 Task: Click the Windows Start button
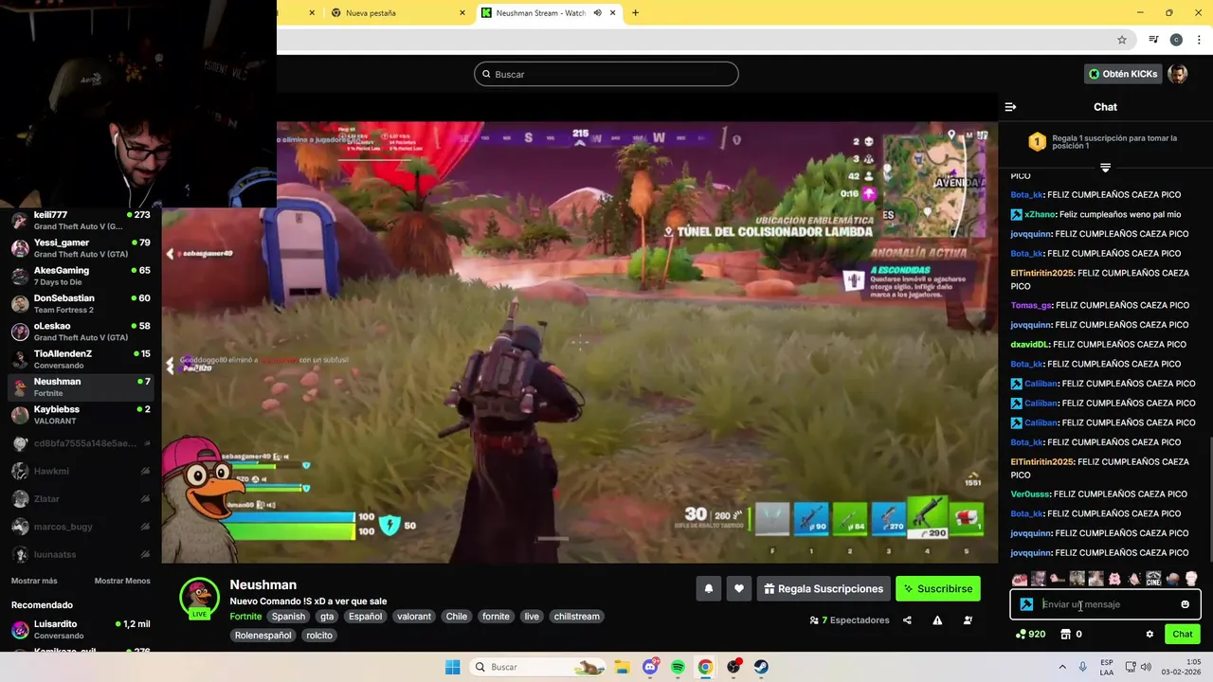click(453, 667)
